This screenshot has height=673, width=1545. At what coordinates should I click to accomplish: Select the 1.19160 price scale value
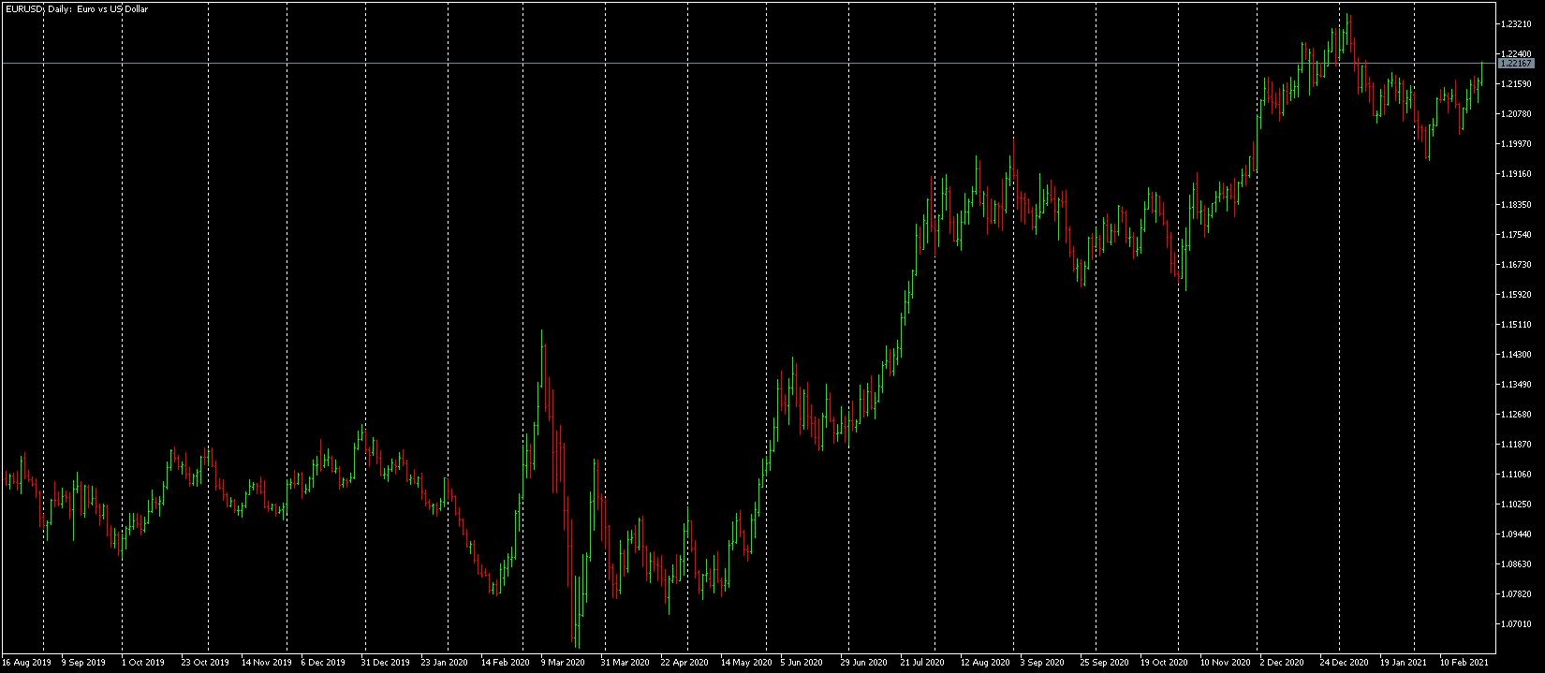(1515, 174)
